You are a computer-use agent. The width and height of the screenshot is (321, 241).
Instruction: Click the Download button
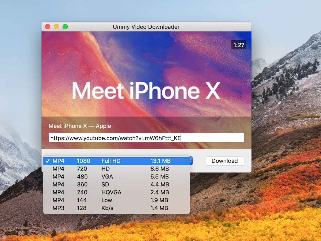(225, 161)
